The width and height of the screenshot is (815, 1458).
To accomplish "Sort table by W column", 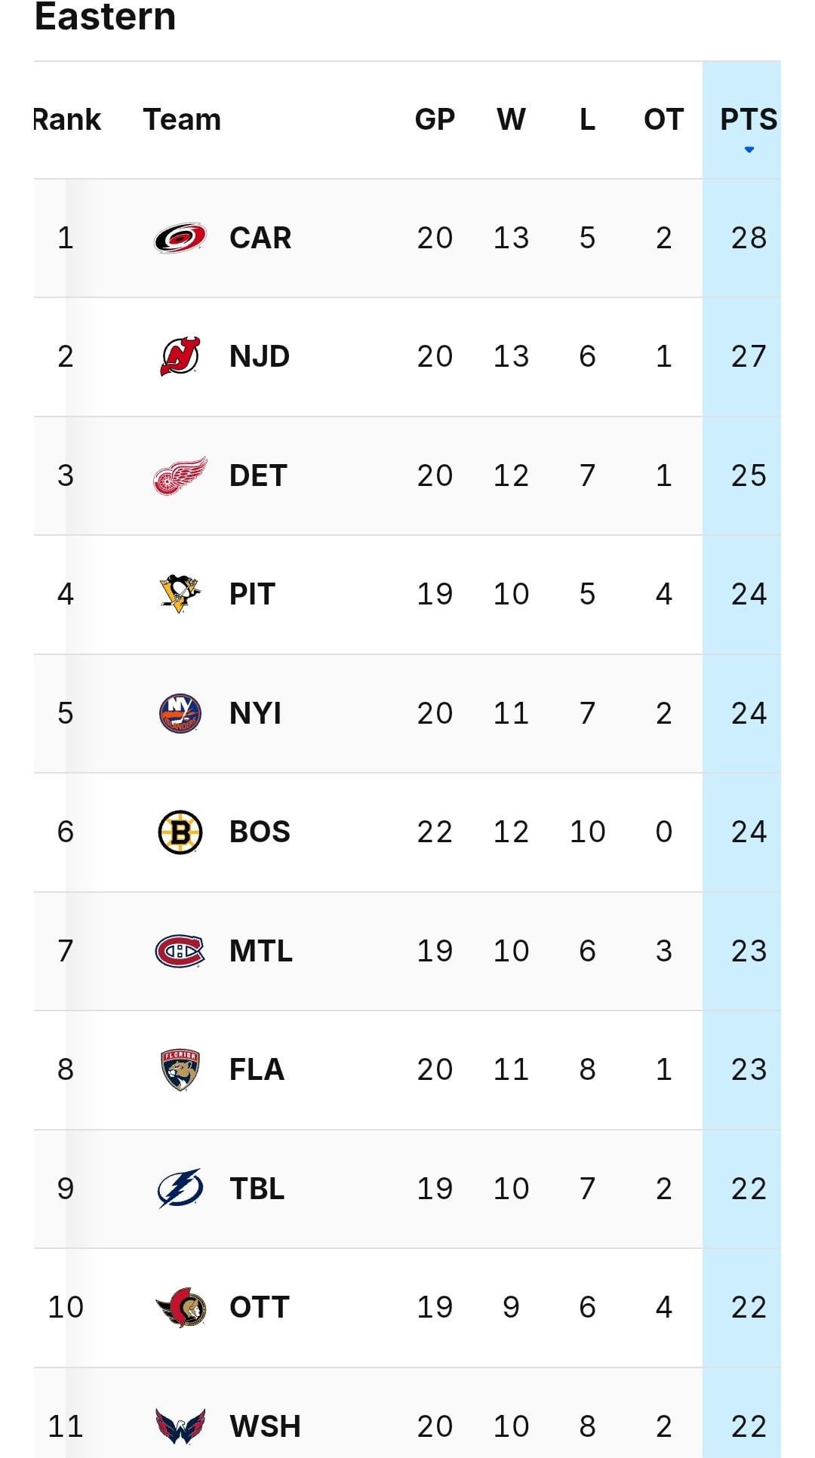I will coord(511,119).
